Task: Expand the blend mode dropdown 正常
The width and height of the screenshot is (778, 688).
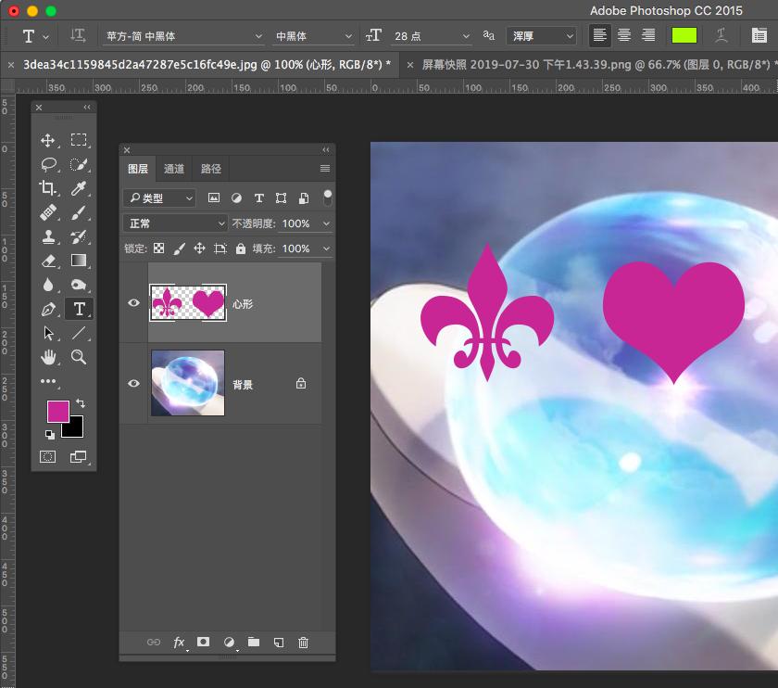Action: click(x=175, y=223)
